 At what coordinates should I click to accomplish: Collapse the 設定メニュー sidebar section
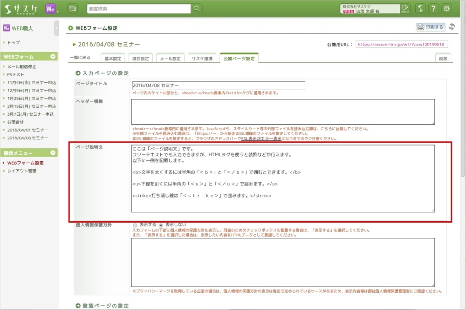(53, 153)
